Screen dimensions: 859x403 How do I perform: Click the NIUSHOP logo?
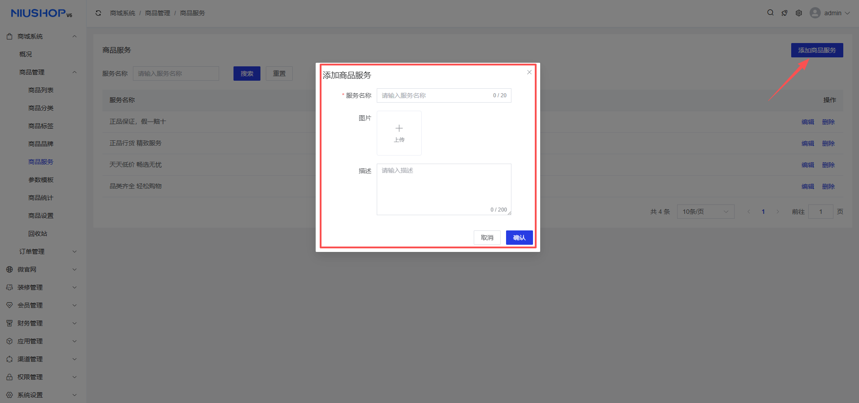coord(41,13)
